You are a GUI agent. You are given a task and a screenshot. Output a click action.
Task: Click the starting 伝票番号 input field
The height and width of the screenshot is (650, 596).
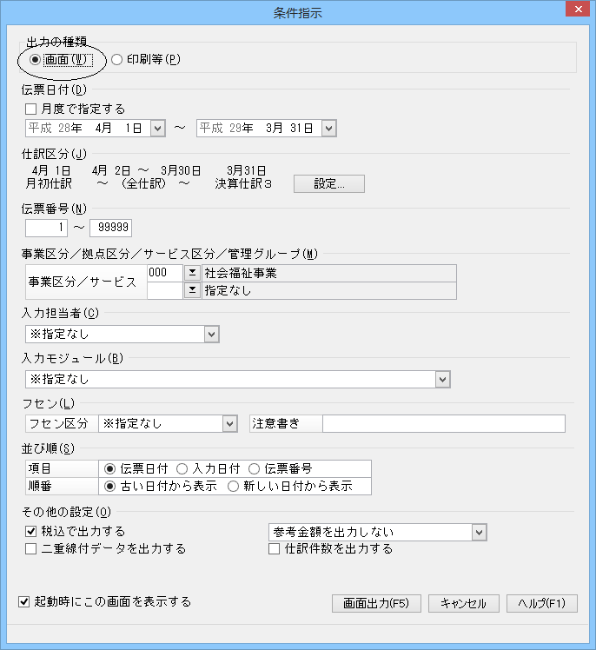pyautogui.click(x=46, y=227)
